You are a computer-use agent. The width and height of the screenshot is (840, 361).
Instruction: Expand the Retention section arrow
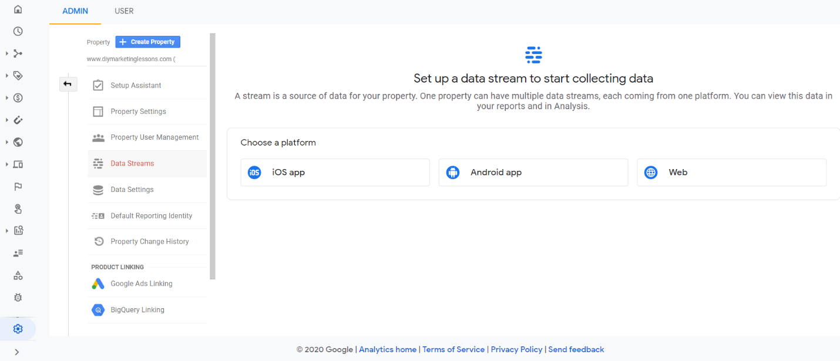pos(6,120)
